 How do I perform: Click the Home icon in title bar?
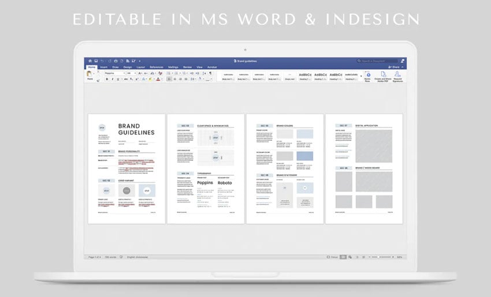click(90, 61)
